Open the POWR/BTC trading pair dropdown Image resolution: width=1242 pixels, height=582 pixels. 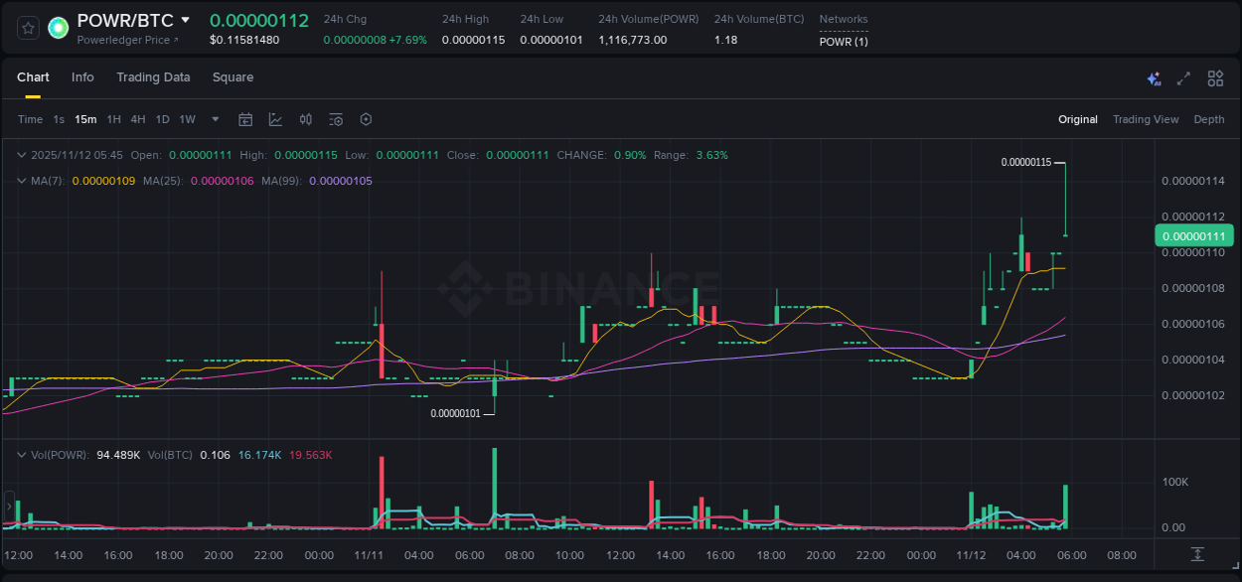(185, 20)
